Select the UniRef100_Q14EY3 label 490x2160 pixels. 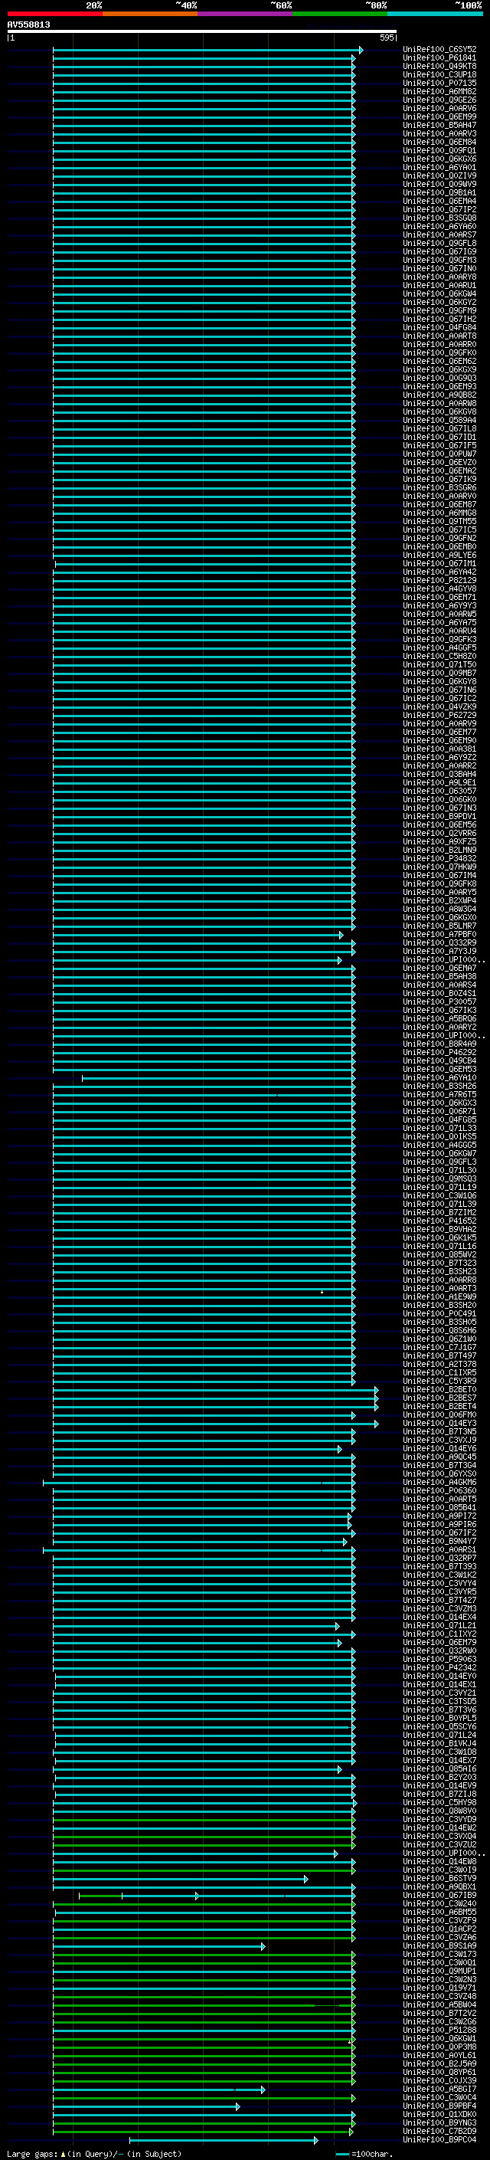439,1423
